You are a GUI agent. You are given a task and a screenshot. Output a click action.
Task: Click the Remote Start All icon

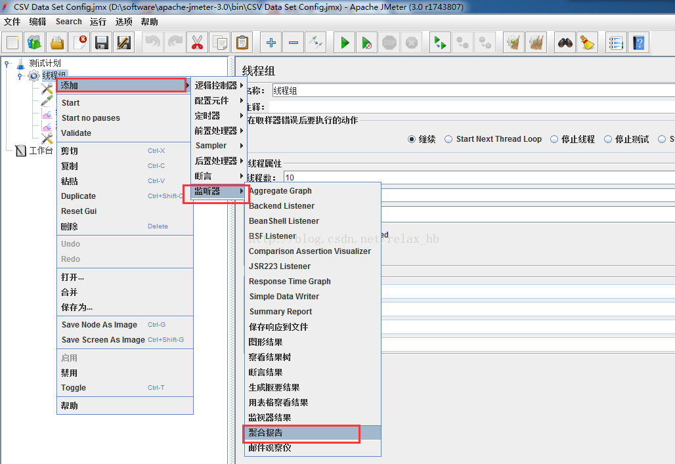441,43
